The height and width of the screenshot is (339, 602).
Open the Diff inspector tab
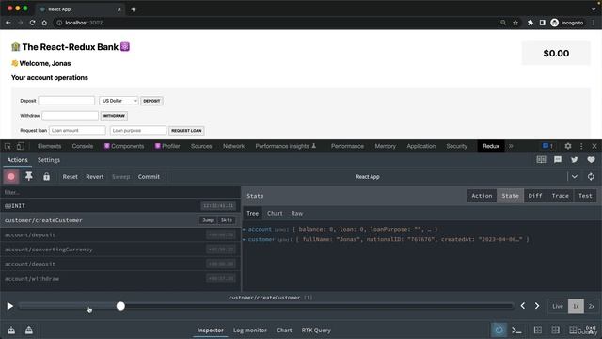pyautogui.click(x=535, y=196)
